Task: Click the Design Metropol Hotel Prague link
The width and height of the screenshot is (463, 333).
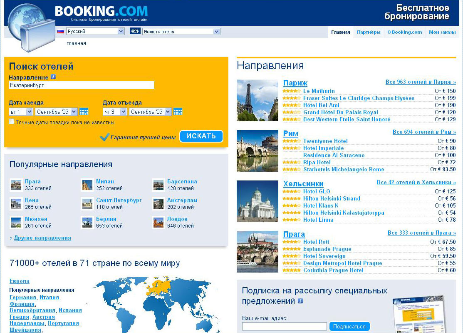Action: 342,263
